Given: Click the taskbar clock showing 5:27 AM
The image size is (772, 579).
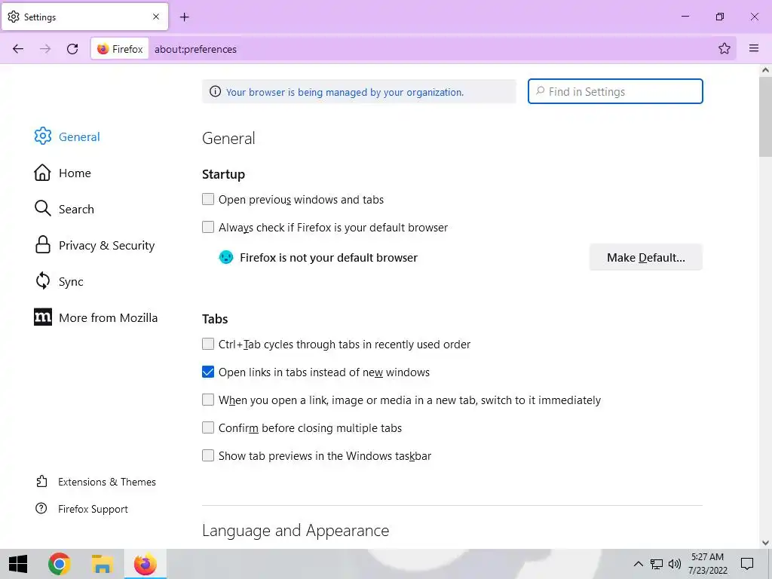Looking at the screenshot, I should [x=707, y=564].
